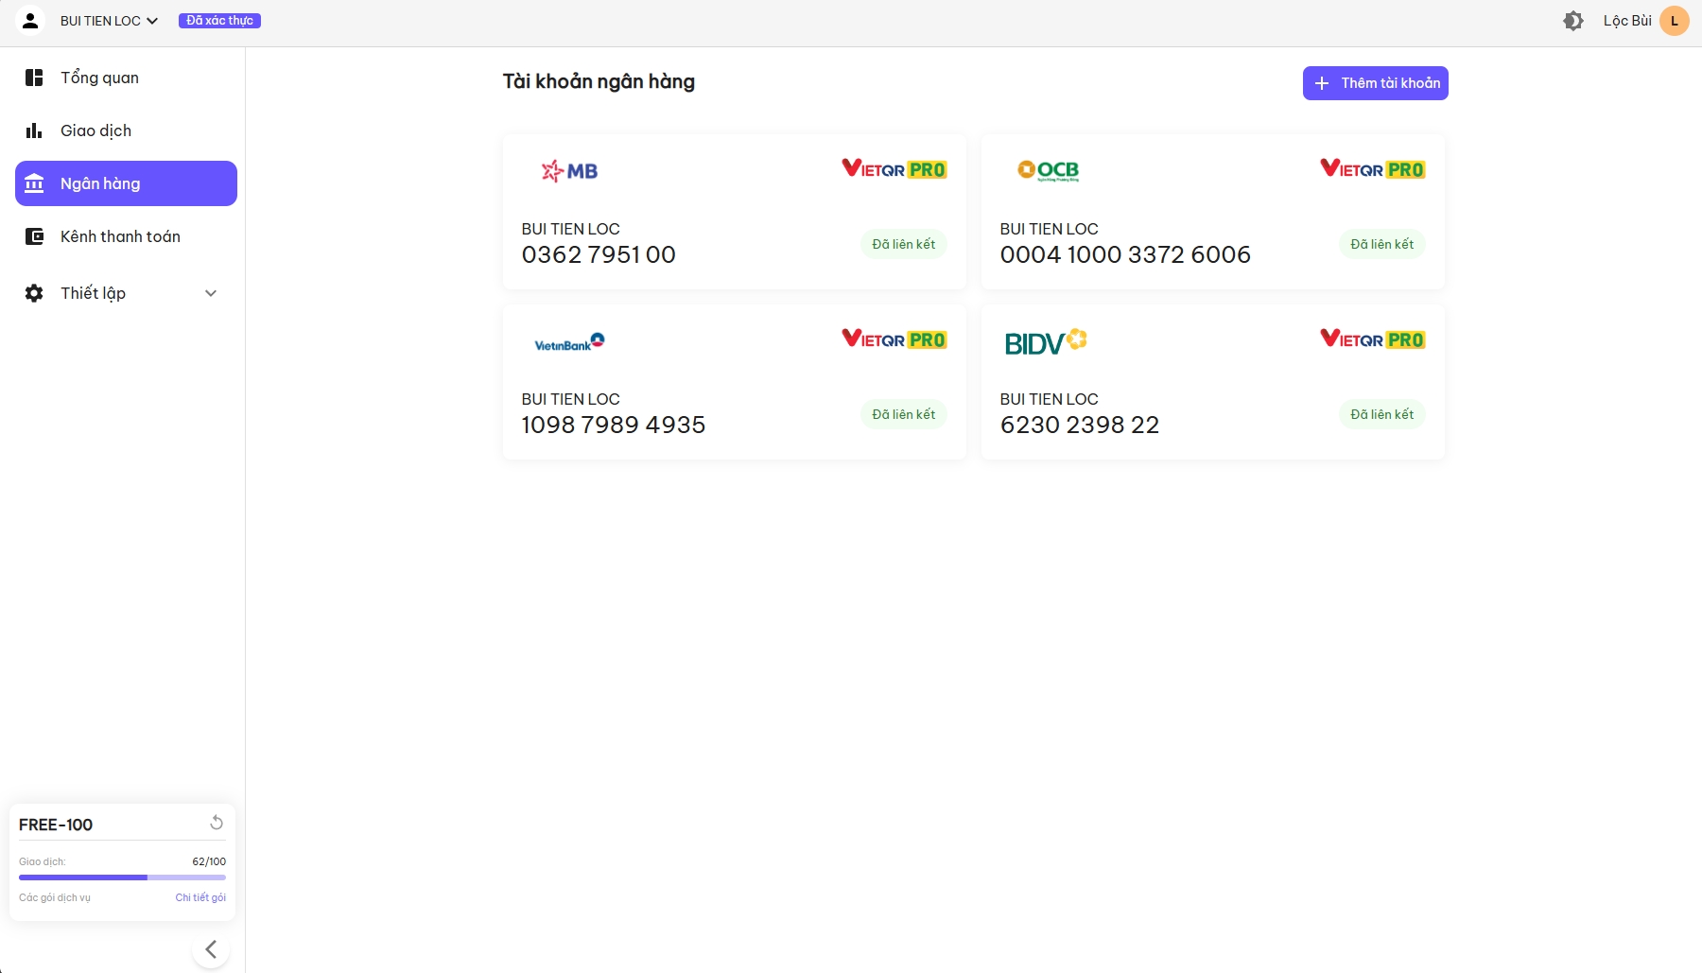Click the orange L avatar
This screenshot has width=1702, height=973.
point(1675,21)
